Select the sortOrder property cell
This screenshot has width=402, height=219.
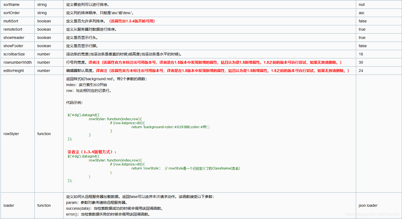pyautogui.click(x=18, y=13)
